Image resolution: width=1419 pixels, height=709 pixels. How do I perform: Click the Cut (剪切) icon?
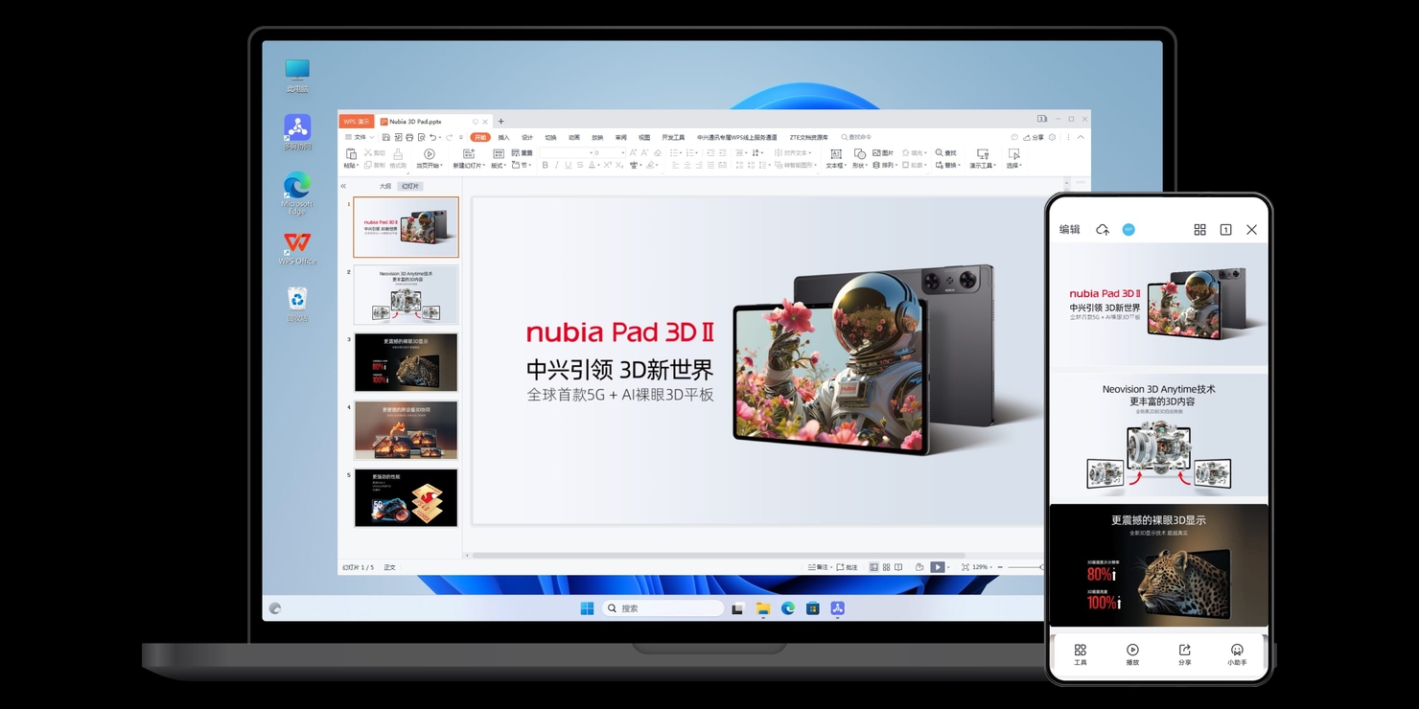[x=375, y=153]
